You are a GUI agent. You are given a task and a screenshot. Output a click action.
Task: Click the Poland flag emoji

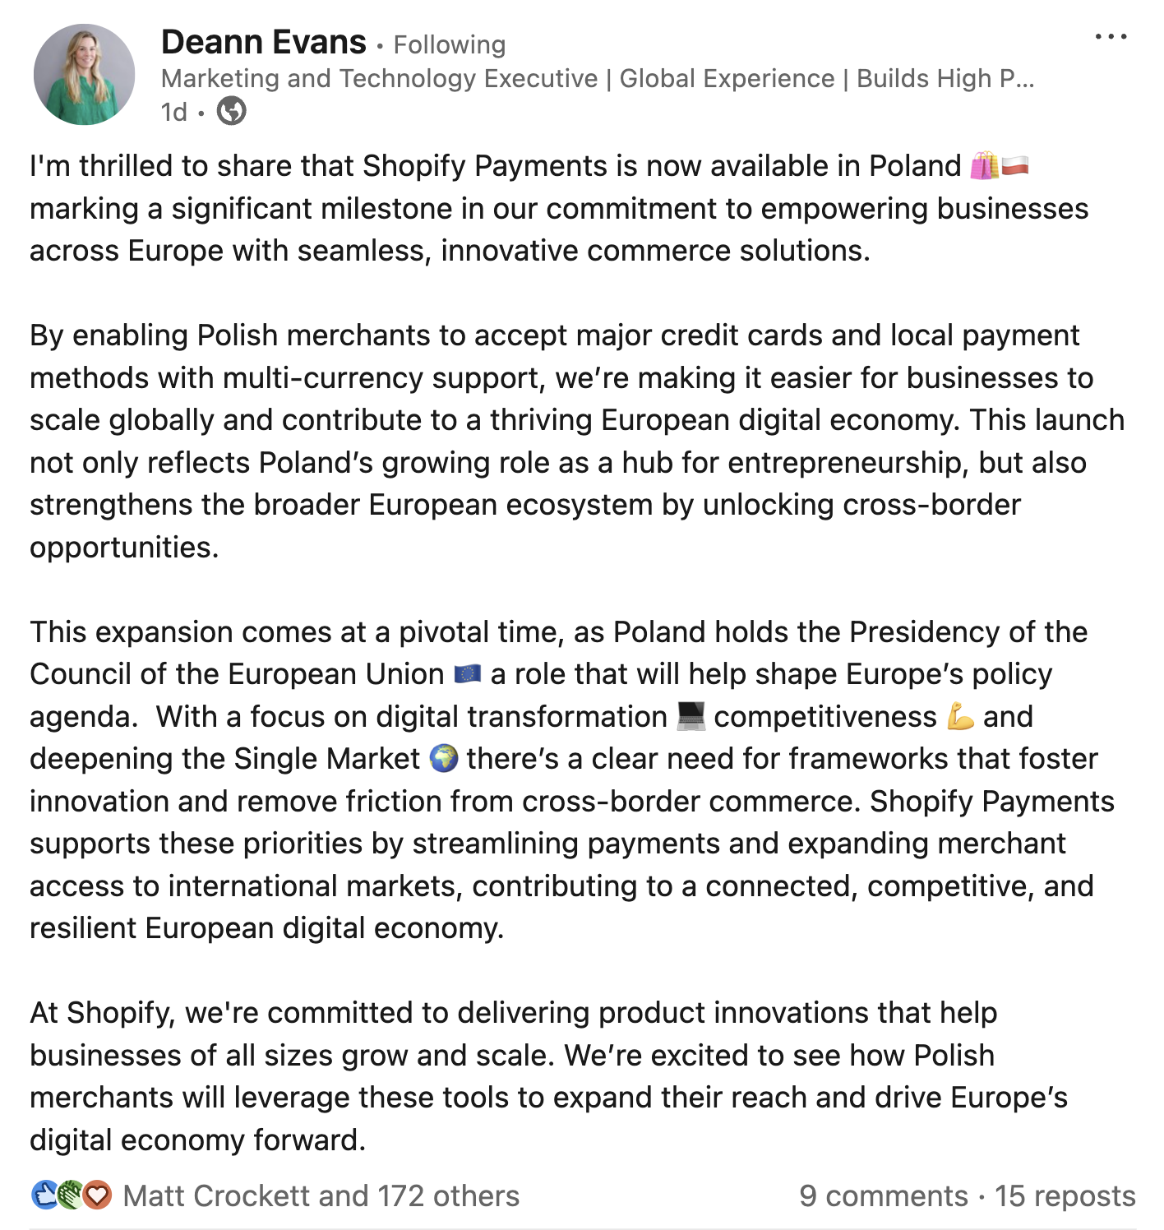click(x=1015, y=166)
